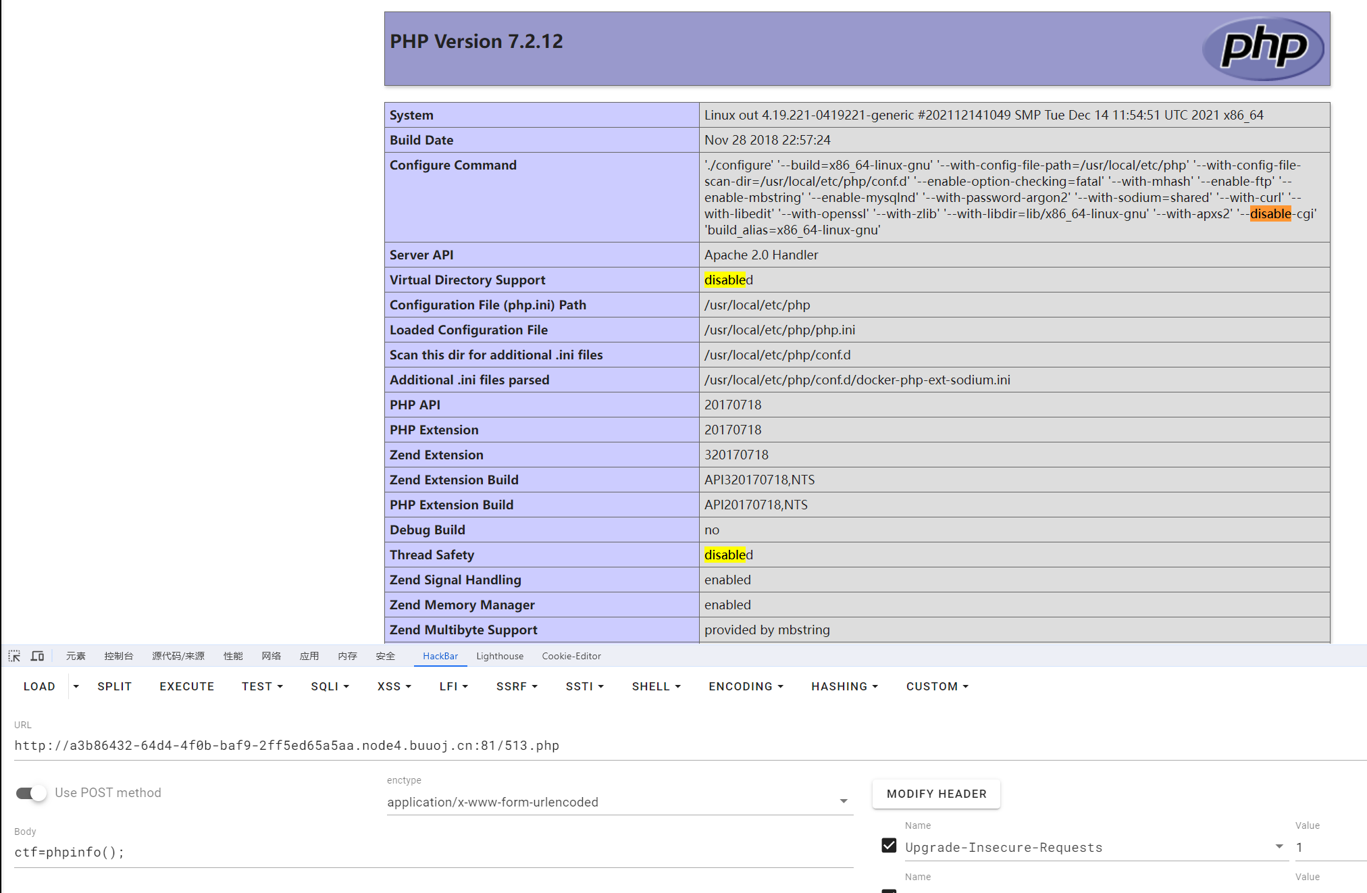Click into the URL input field

[x=690, y=746]
